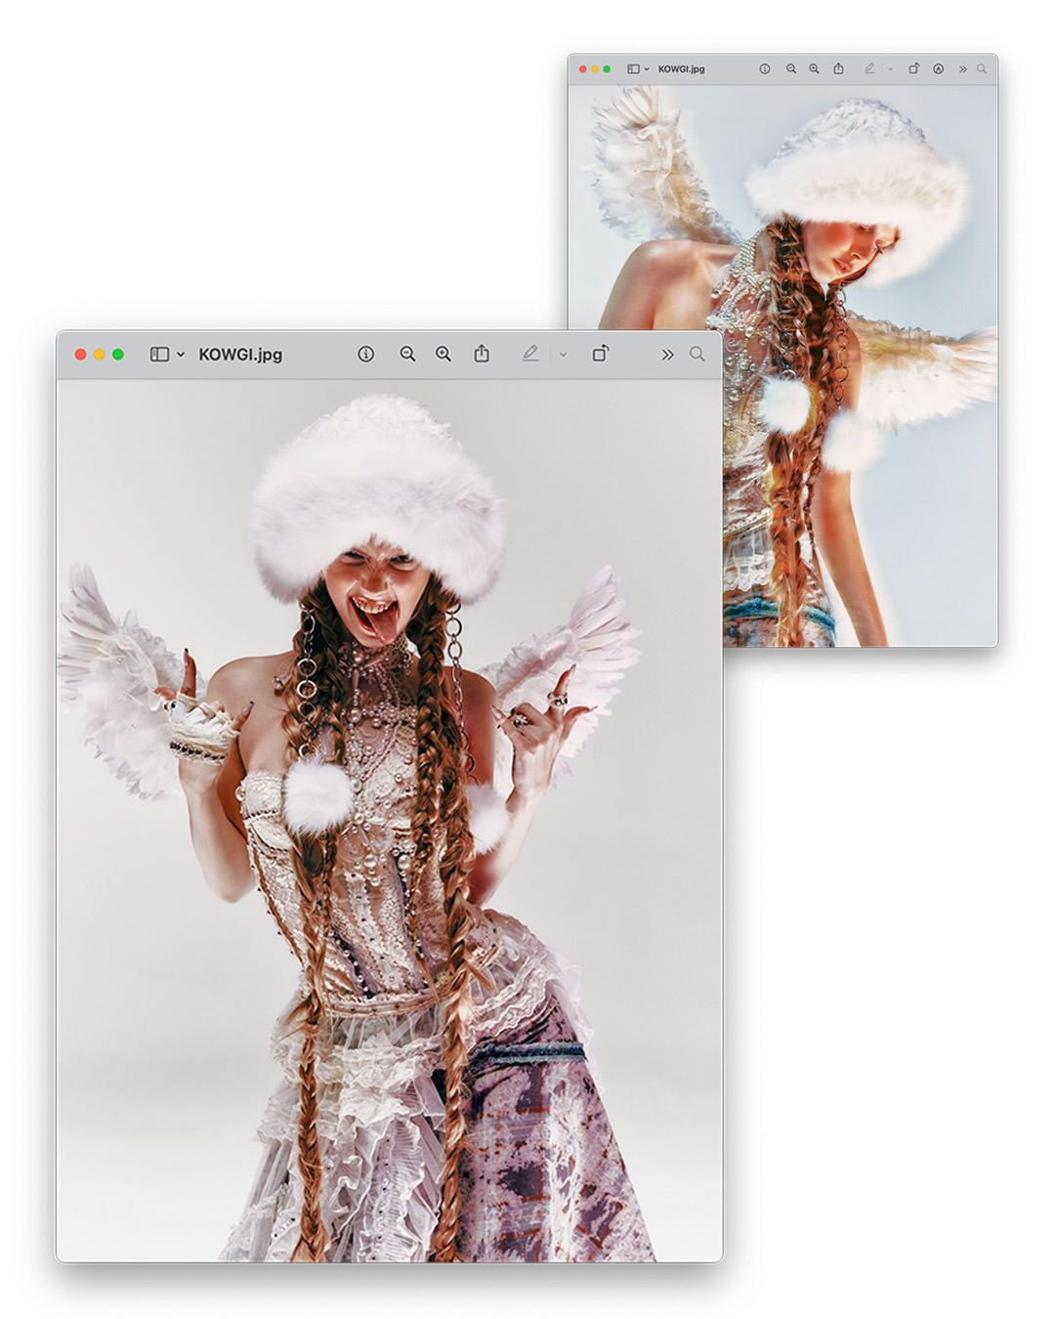Click the green full-screen button on back window
The width and height of the screenshot is (1055, 1319).
click(x=607, y=69)
